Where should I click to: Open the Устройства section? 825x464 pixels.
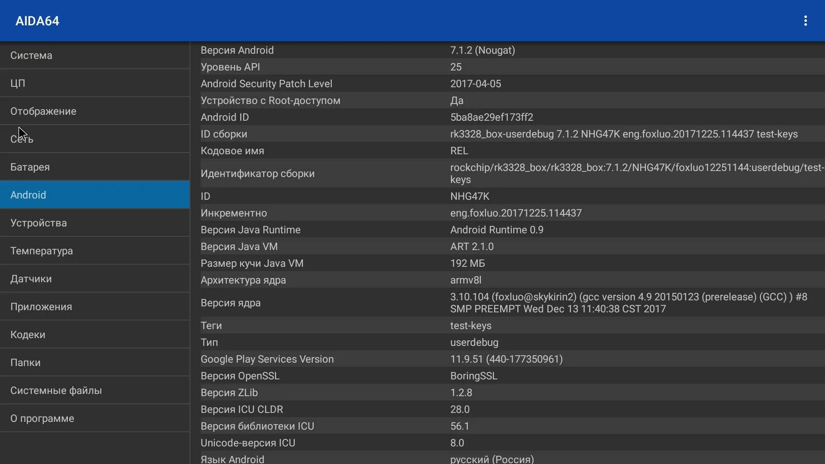tap(95, 223)
